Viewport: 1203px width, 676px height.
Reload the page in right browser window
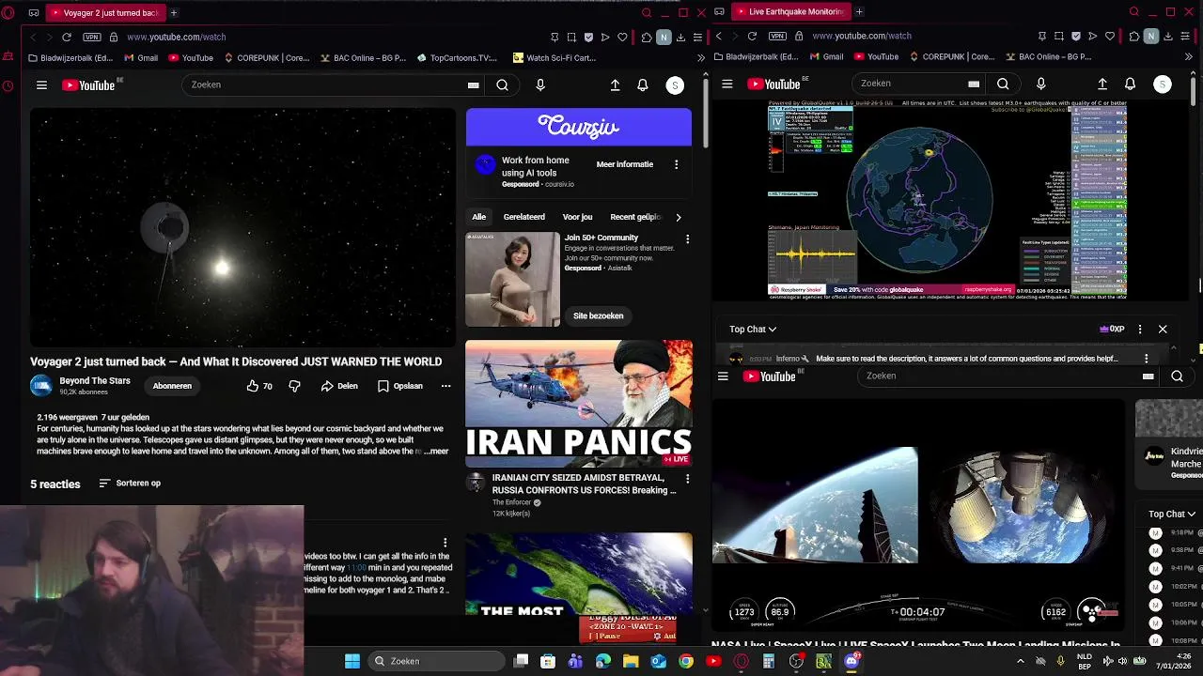[x=752, y=36]
